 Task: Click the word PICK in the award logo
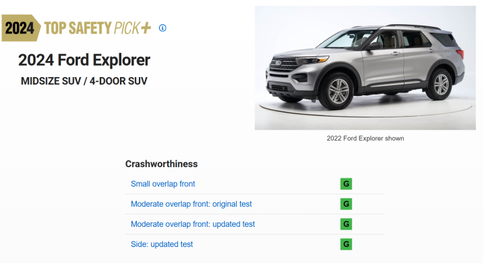pos(127,28)
